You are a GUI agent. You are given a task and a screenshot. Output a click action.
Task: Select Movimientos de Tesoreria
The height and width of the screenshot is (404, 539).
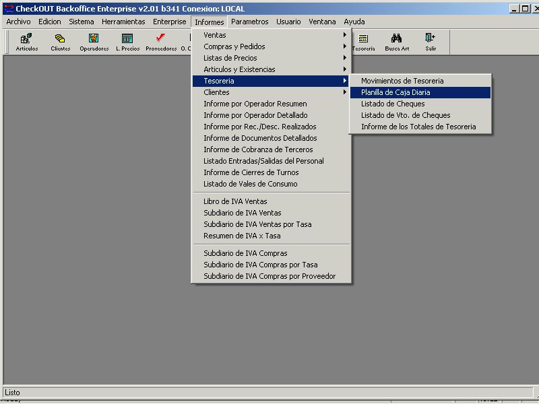[420, 81]
